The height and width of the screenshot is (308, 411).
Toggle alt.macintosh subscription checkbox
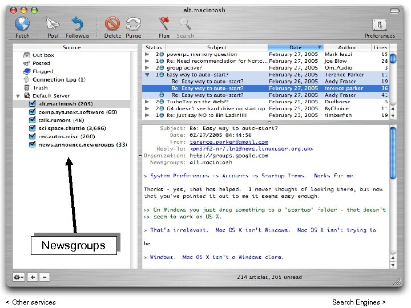coord(32,104)
